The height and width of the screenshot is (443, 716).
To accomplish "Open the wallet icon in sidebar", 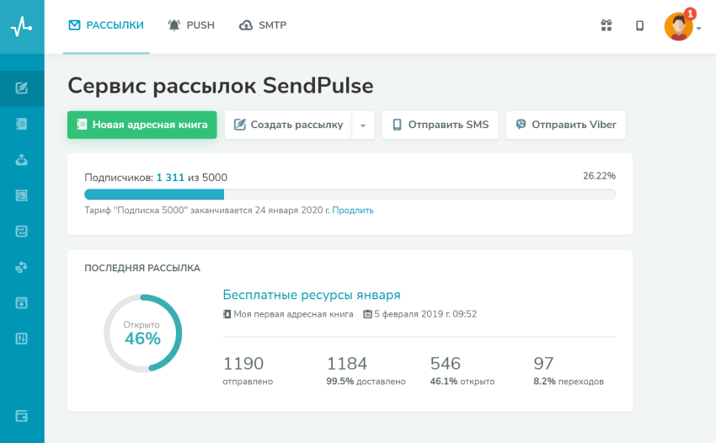I will [x=22, y=416].
